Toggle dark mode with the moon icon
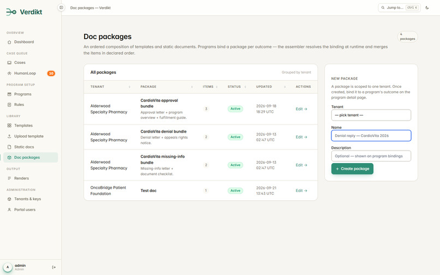Viewport: 440px width, 275px height. [x=427, y=8]
